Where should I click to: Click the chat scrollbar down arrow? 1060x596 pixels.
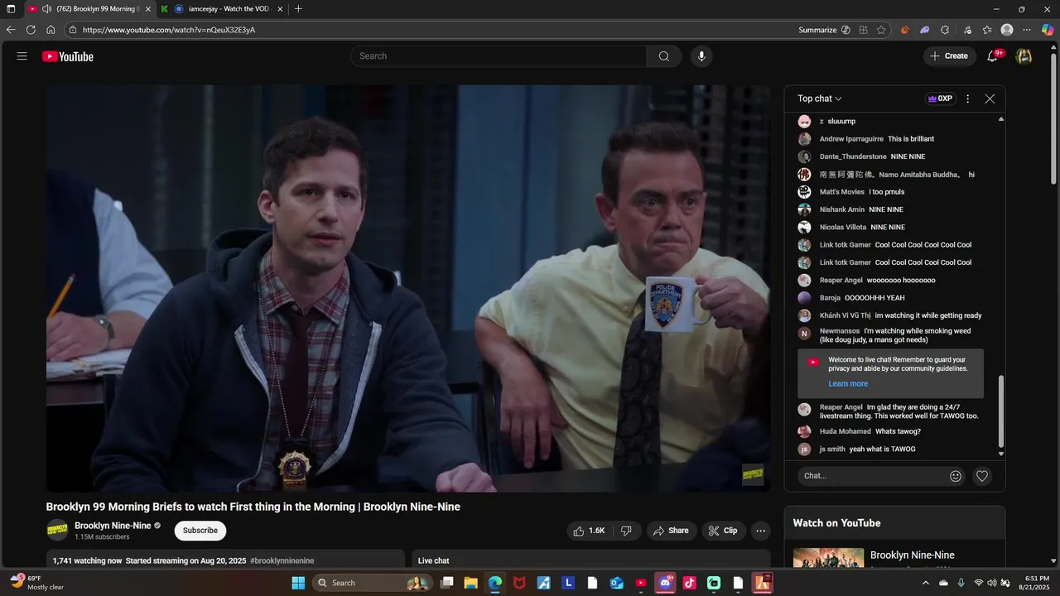click(1001, 454)
